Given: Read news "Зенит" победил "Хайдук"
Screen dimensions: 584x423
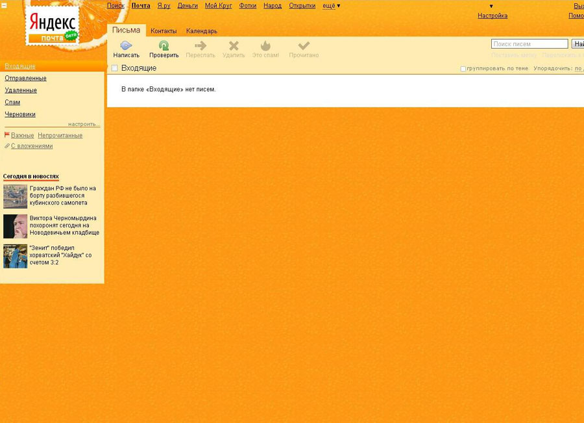Looking at the screenshot, I should (60, 255).
